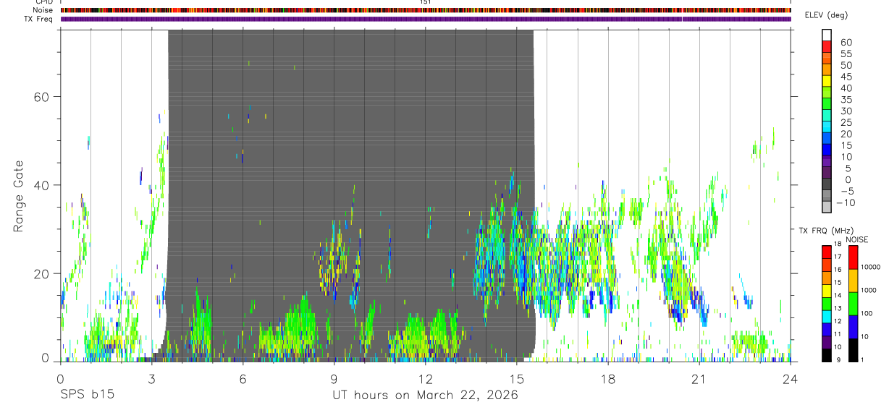Click x-axis hour tick label '3'
Viewport: 889px width, 410px height.
pyautogui.click(x=151, y=378)
